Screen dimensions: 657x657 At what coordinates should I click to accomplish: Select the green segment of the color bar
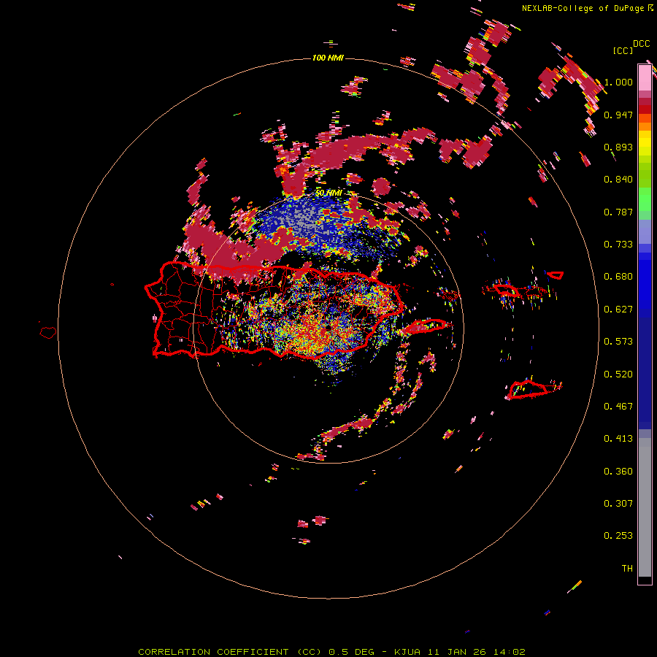point(645,199)
